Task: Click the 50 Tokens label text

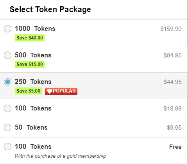Action: (x=31, y=127)
